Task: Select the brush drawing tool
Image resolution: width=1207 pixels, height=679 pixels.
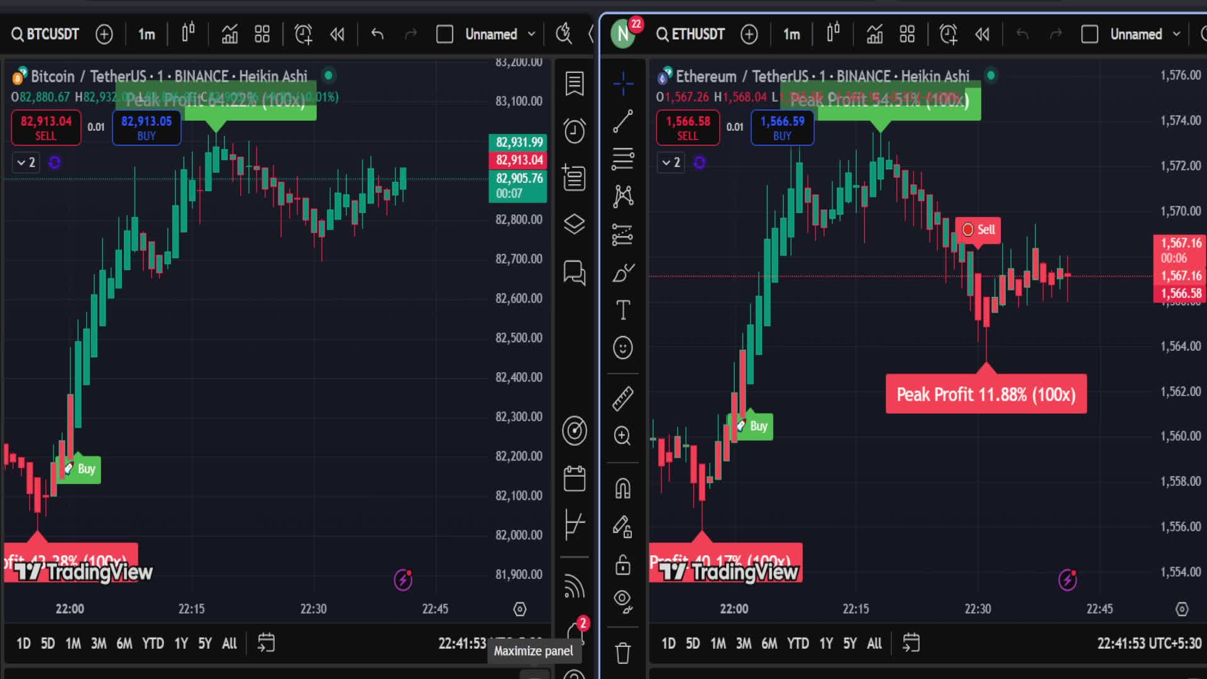Action: point(623,273)
